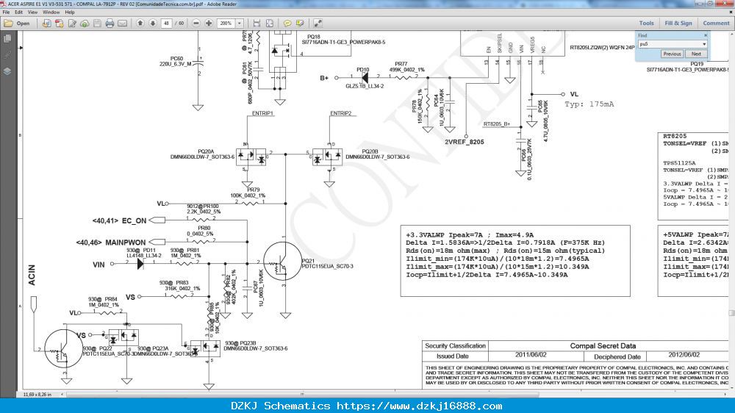The image size is (735, 413).
Task: Click the horizontal scrollbar at bottom
Action: point(302,394)
